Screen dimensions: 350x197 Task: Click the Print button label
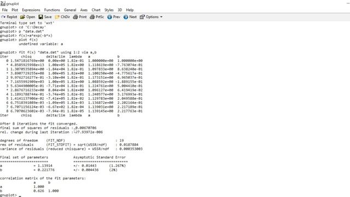(83, 17)
